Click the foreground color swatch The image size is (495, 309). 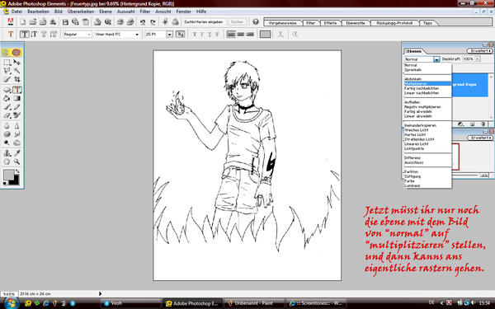point(9,175)
